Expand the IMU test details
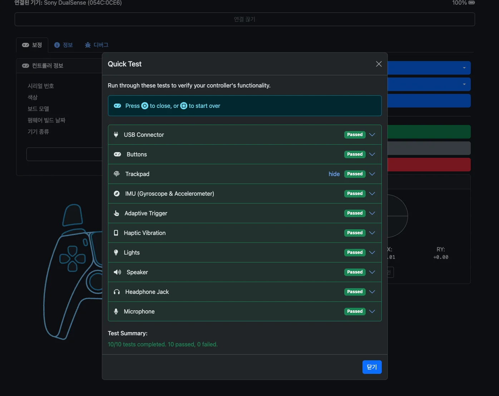 372,194
